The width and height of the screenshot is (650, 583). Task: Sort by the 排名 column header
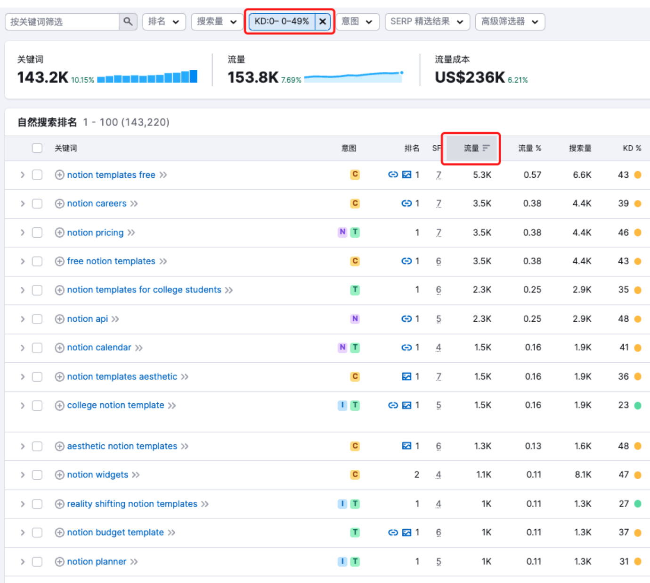click(x=412, y=148)
